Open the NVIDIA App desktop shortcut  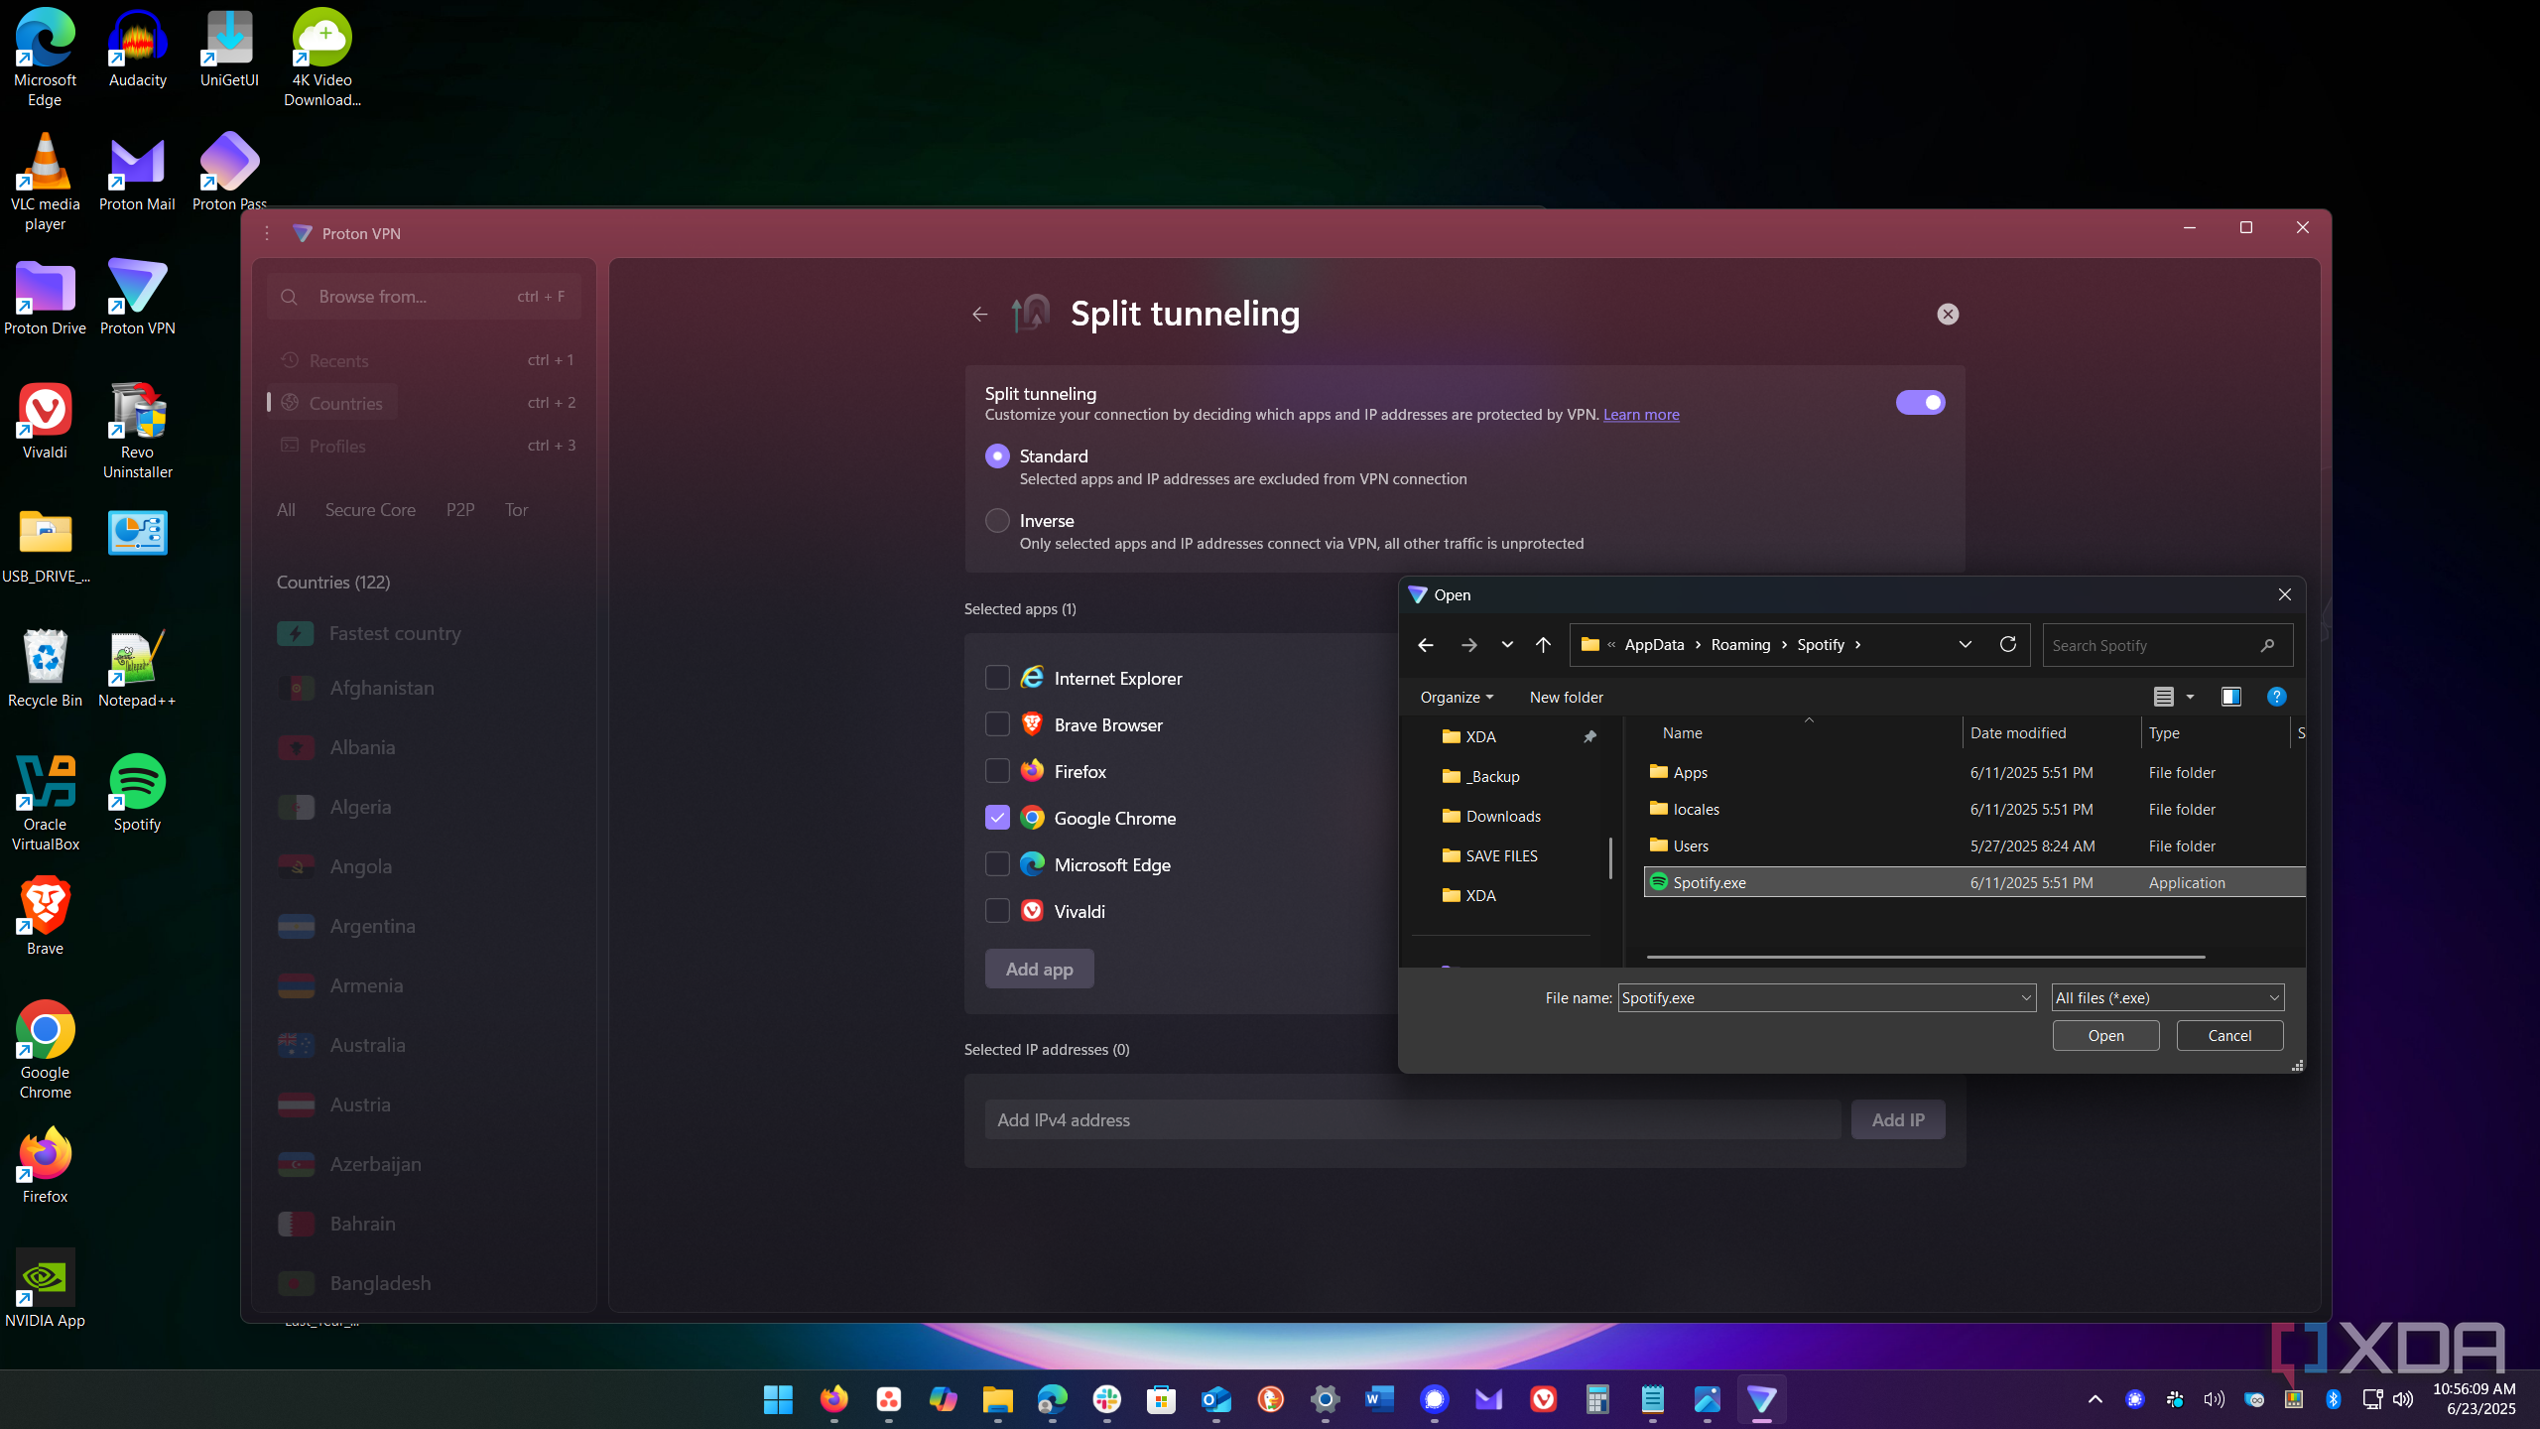[45, 1288]
